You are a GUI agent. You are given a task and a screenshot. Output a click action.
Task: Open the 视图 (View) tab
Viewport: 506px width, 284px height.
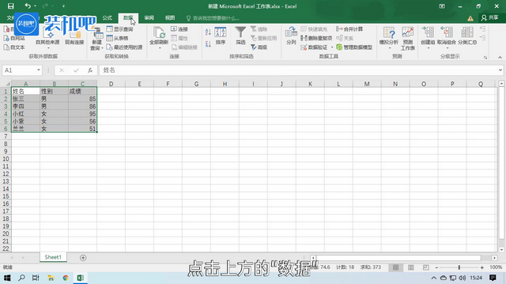(170, 17)
